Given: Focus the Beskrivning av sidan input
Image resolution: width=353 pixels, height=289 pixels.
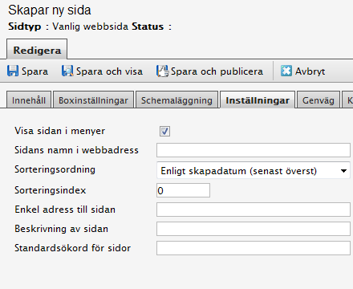Looking at the screenshot, I should pyautogui.click(x=254, y=229).
